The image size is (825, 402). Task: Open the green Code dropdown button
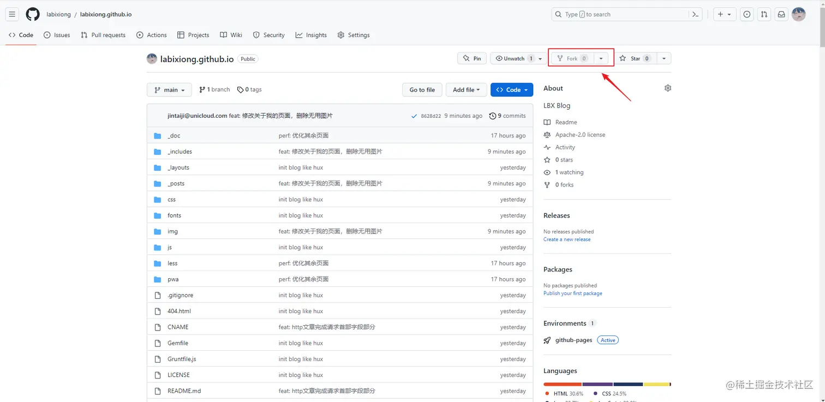coord(511,89)
